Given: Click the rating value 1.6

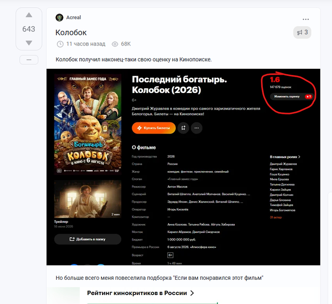Looking at the screenshot, I should click(x=275, y=80).
